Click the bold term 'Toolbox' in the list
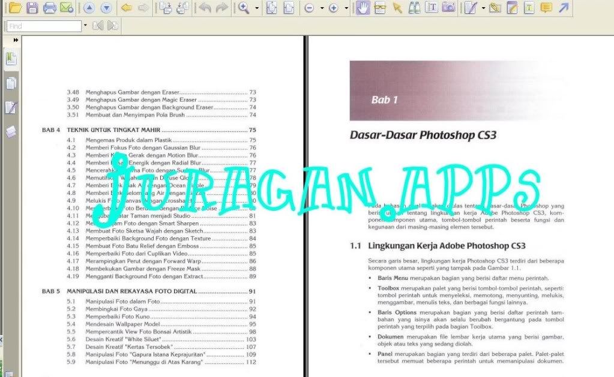The width and height of the screenshot is (614, 377). point(388,288)
